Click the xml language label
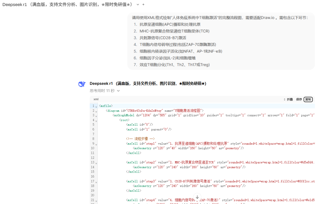Viewport: 332px width, 204px height. click(96, 99)
